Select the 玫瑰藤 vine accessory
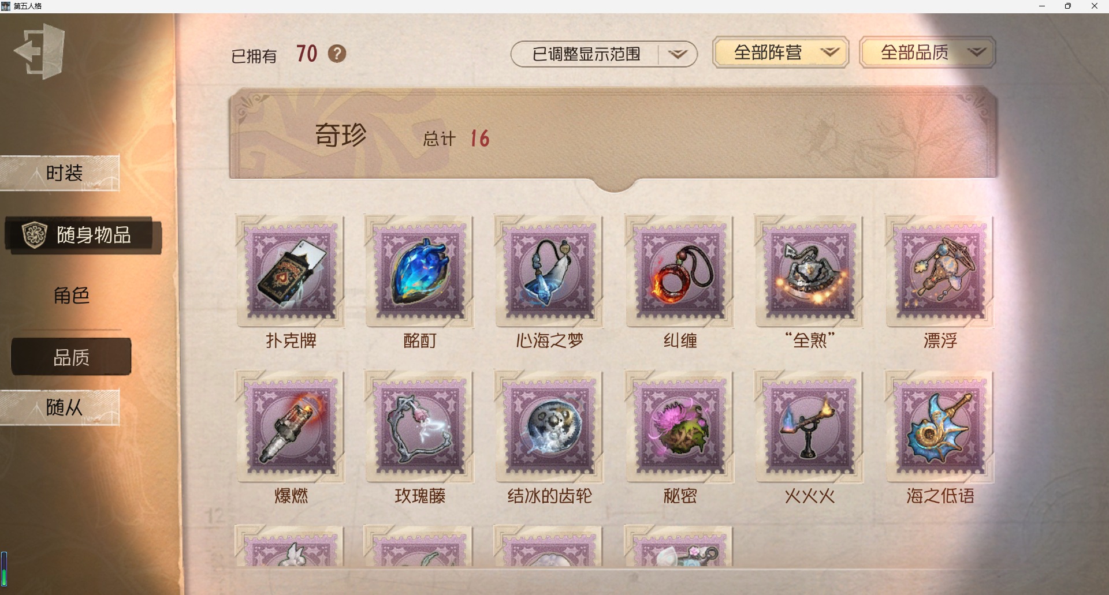The height and width of the screenshot is (595, 1109). click(x=419, y=426)
